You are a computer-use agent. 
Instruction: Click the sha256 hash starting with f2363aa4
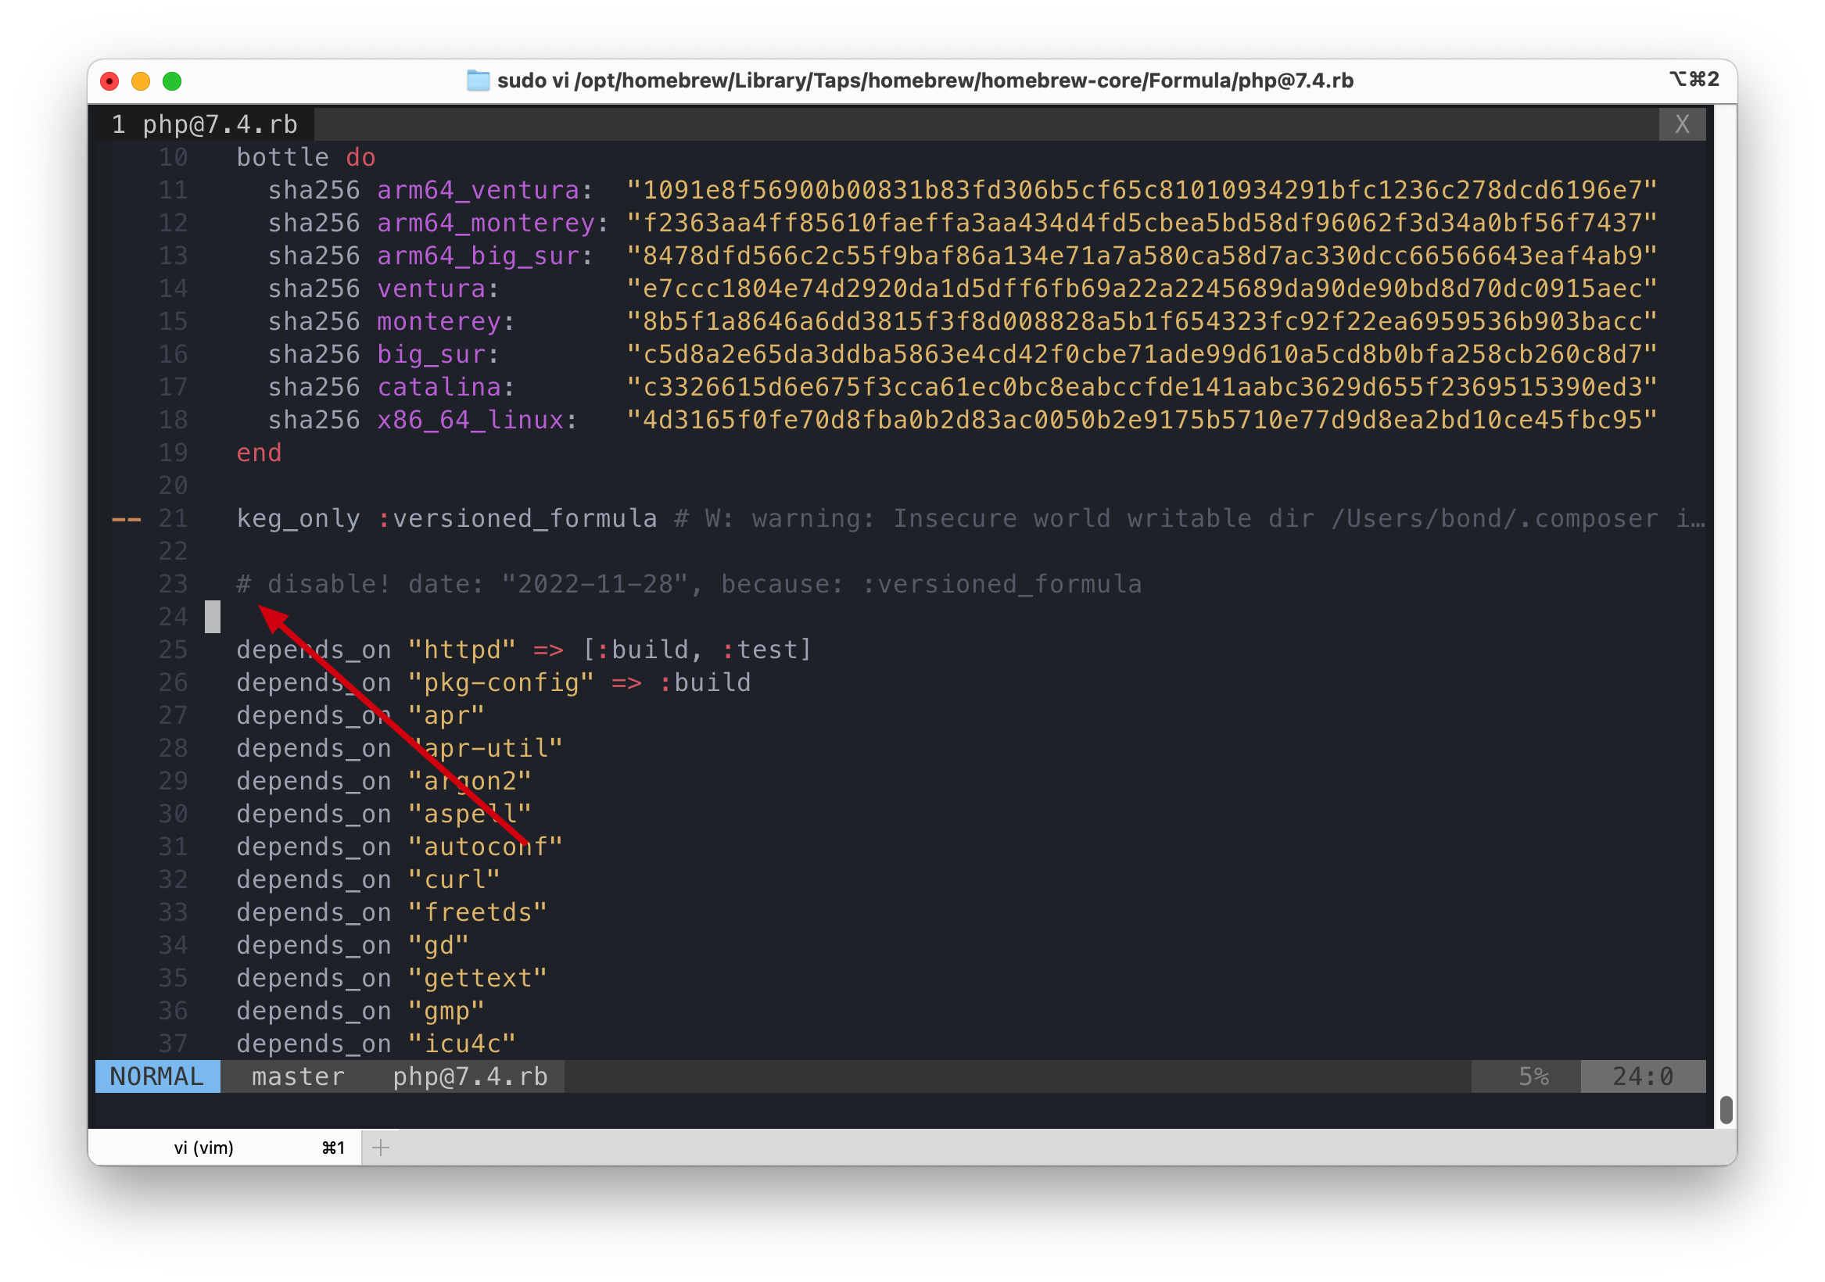point(1142,223)
